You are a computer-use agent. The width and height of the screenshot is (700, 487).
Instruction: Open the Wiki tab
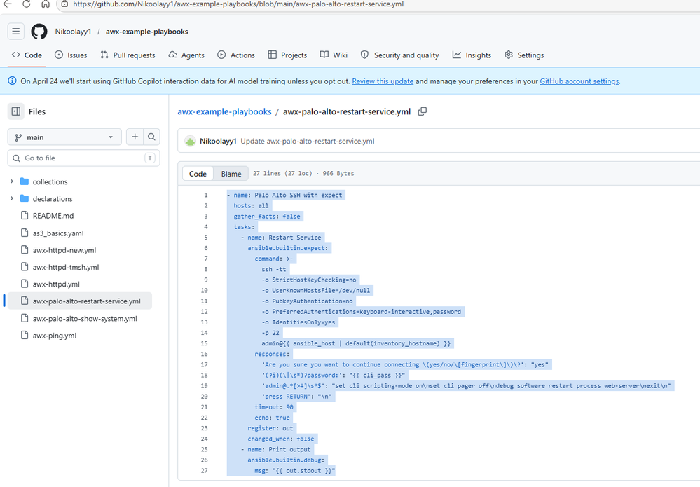pyautogui.click(x=334, y=55)
